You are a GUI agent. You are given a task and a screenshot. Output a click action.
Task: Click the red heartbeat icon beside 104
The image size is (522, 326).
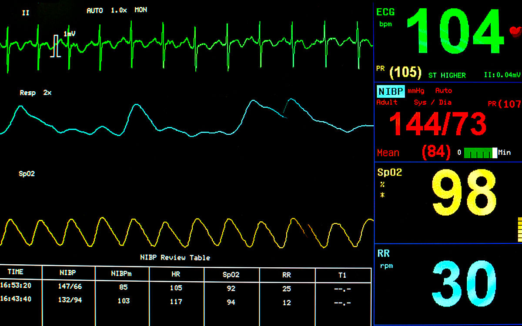tap(515, 31)
